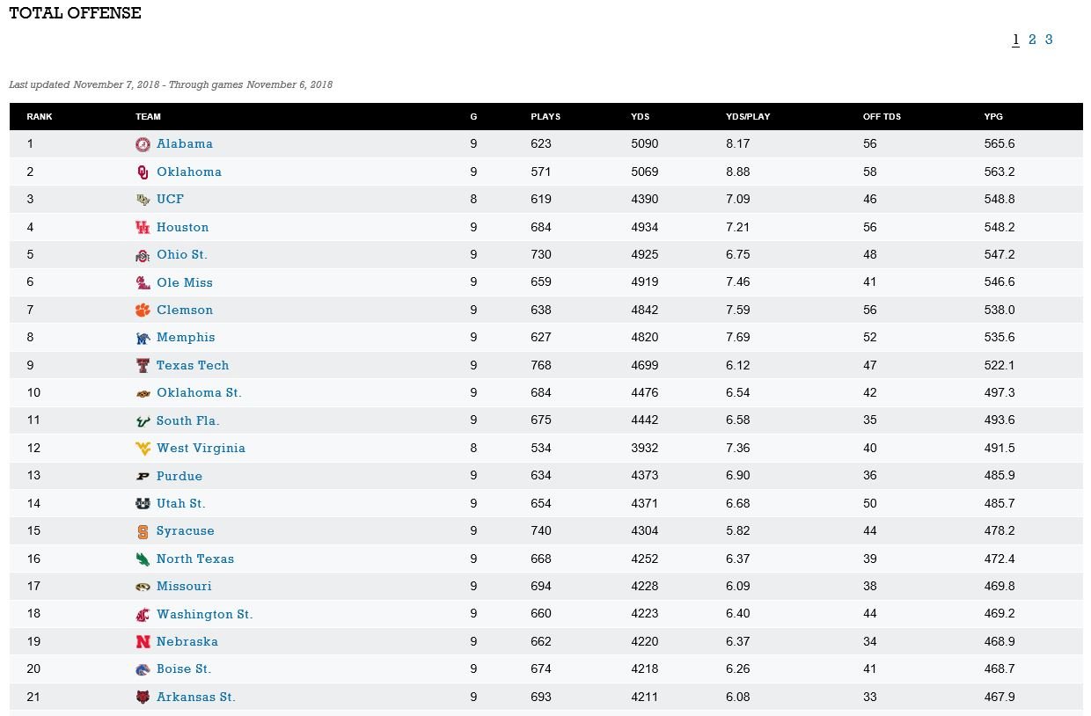Open the Memphis team link
Image resolution: width=1091 pixels, height=716 pixels.
[x=186, y=338]
